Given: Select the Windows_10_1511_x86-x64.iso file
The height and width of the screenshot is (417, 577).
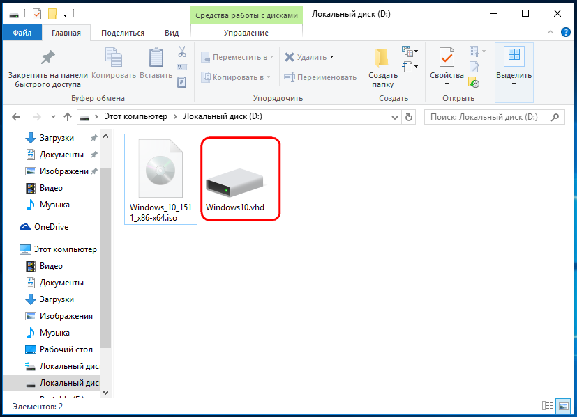Looking at the screenshot, I should pyautogui.click(x=160, y=179).
